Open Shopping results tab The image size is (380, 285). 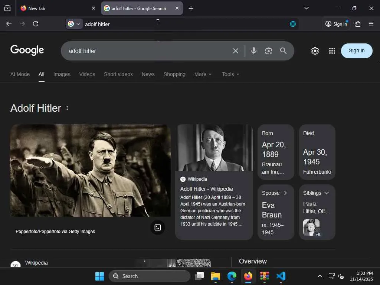pyautogui.click(x=174, y=74)
